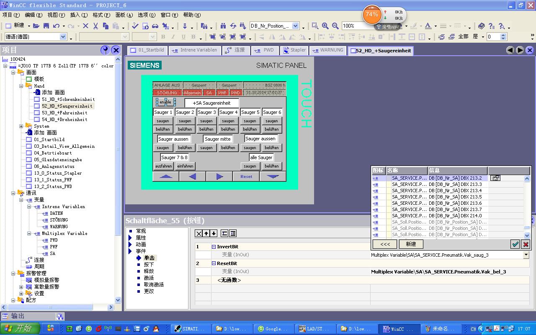Open dropdown of Vak_saug_3 variable field
The height and width of the screenshot is (335, 536).
526,255
